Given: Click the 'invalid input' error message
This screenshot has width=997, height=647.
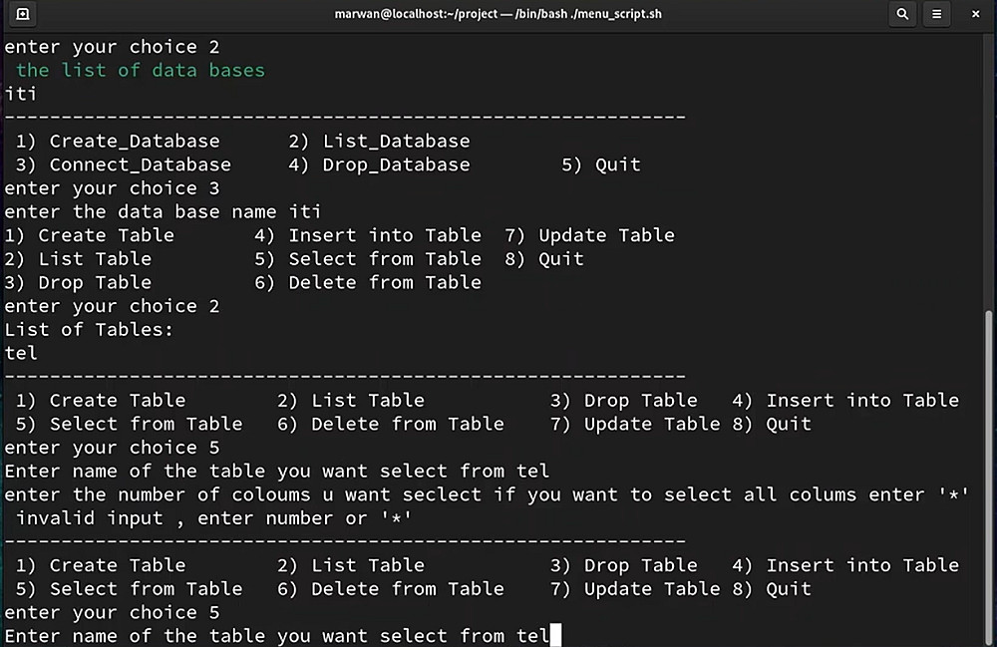Looking at the screenshot, I should [x=214, y=518].
